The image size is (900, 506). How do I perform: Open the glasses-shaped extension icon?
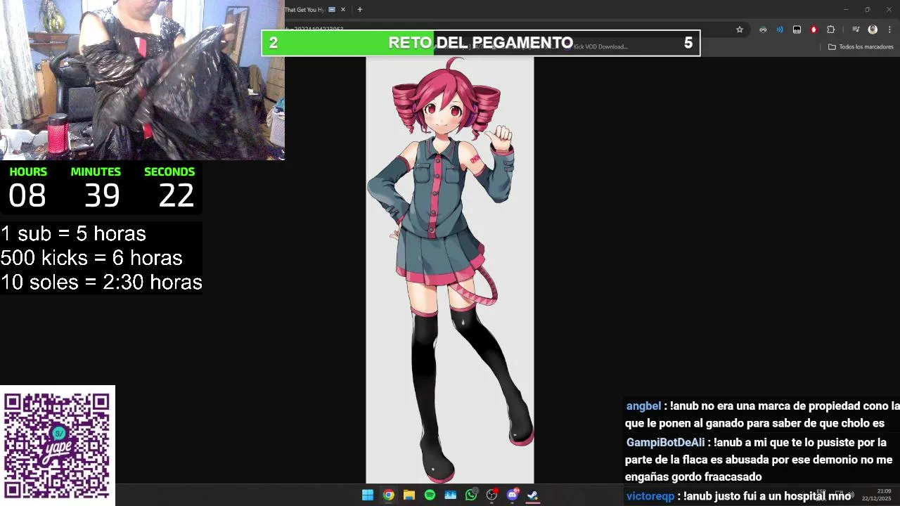763,30
